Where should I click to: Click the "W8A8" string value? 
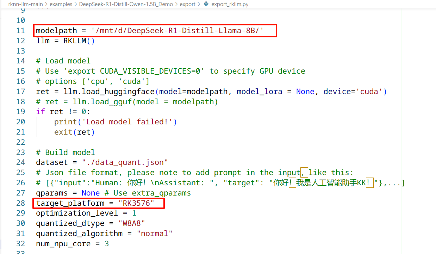point(132,223)
